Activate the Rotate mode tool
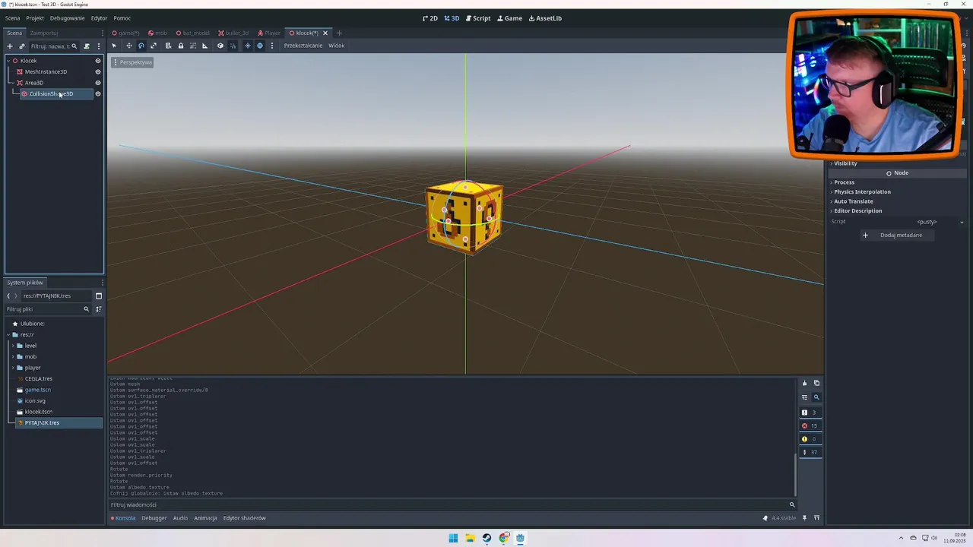The height and width of the screenshot is (547, 973). (x=141, y=46)
